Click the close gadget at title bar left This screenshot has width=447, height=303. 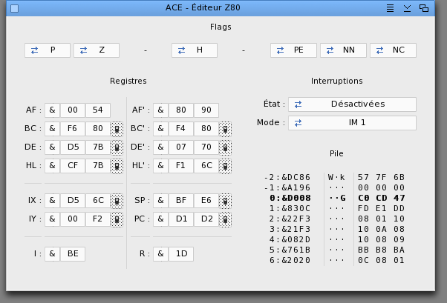pos(15,9)
